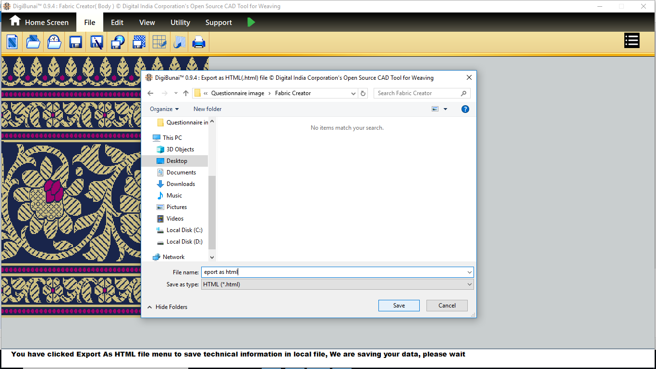Open the Edit menu
This screenshot has width=656, height=369.
pyautogui.click(x=117, y=23)
